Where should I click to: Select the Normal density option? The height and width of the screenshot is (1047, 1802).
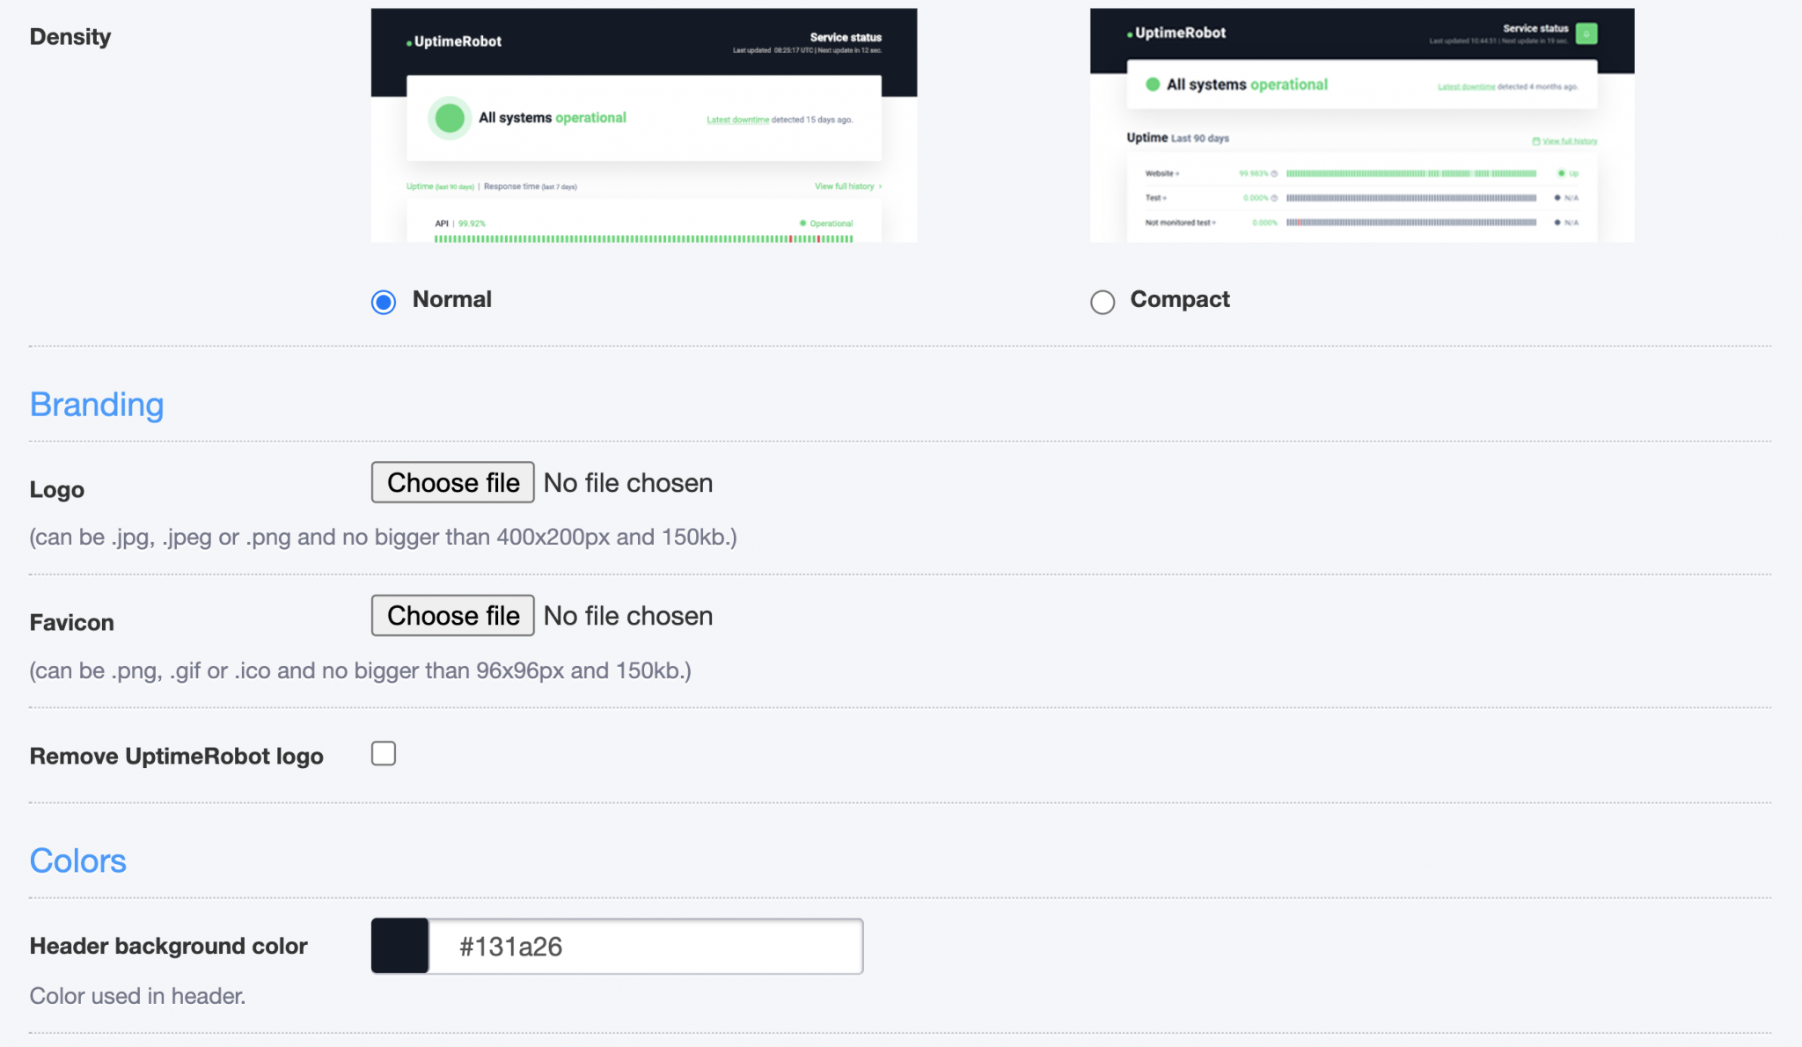click(384, 302)
